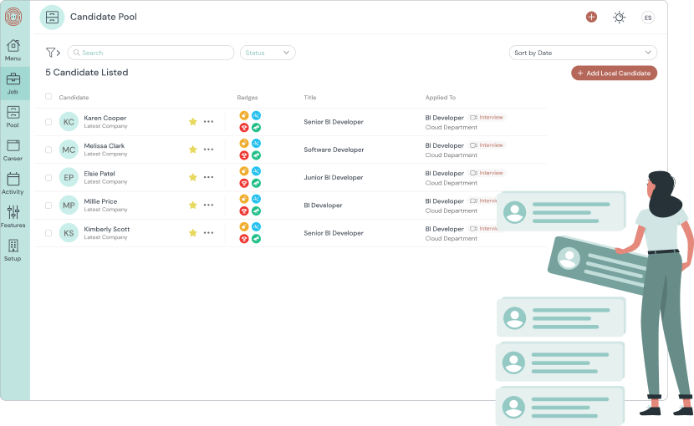This screenshot has width=694, height=426.
Task: Click the Candidate Pool header archive icon
Action: click(52, 17)
